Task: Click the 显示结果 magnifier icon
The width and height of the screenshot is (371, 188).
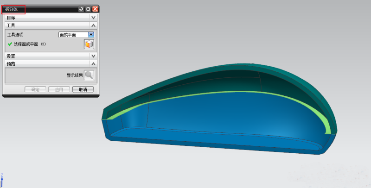Action: (89, 75)
